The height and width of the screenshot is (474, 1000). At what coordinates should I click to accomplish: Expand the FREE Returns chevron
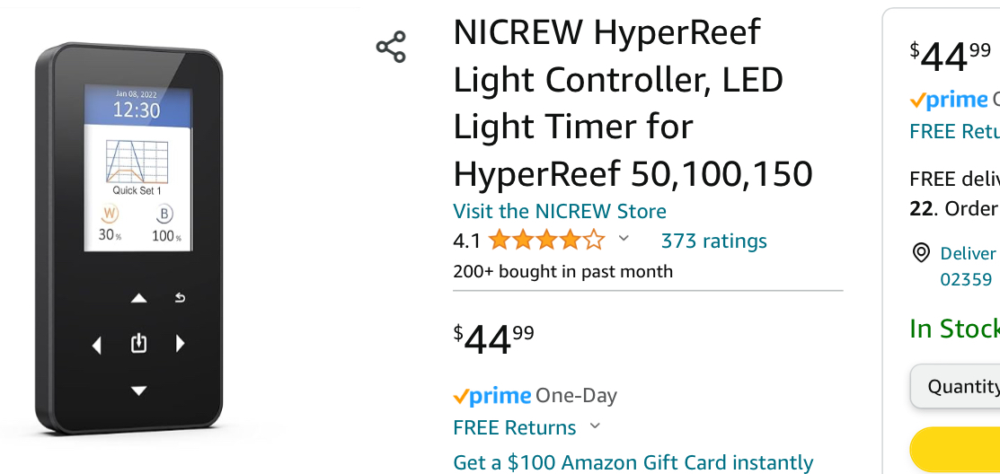point(595,426)
